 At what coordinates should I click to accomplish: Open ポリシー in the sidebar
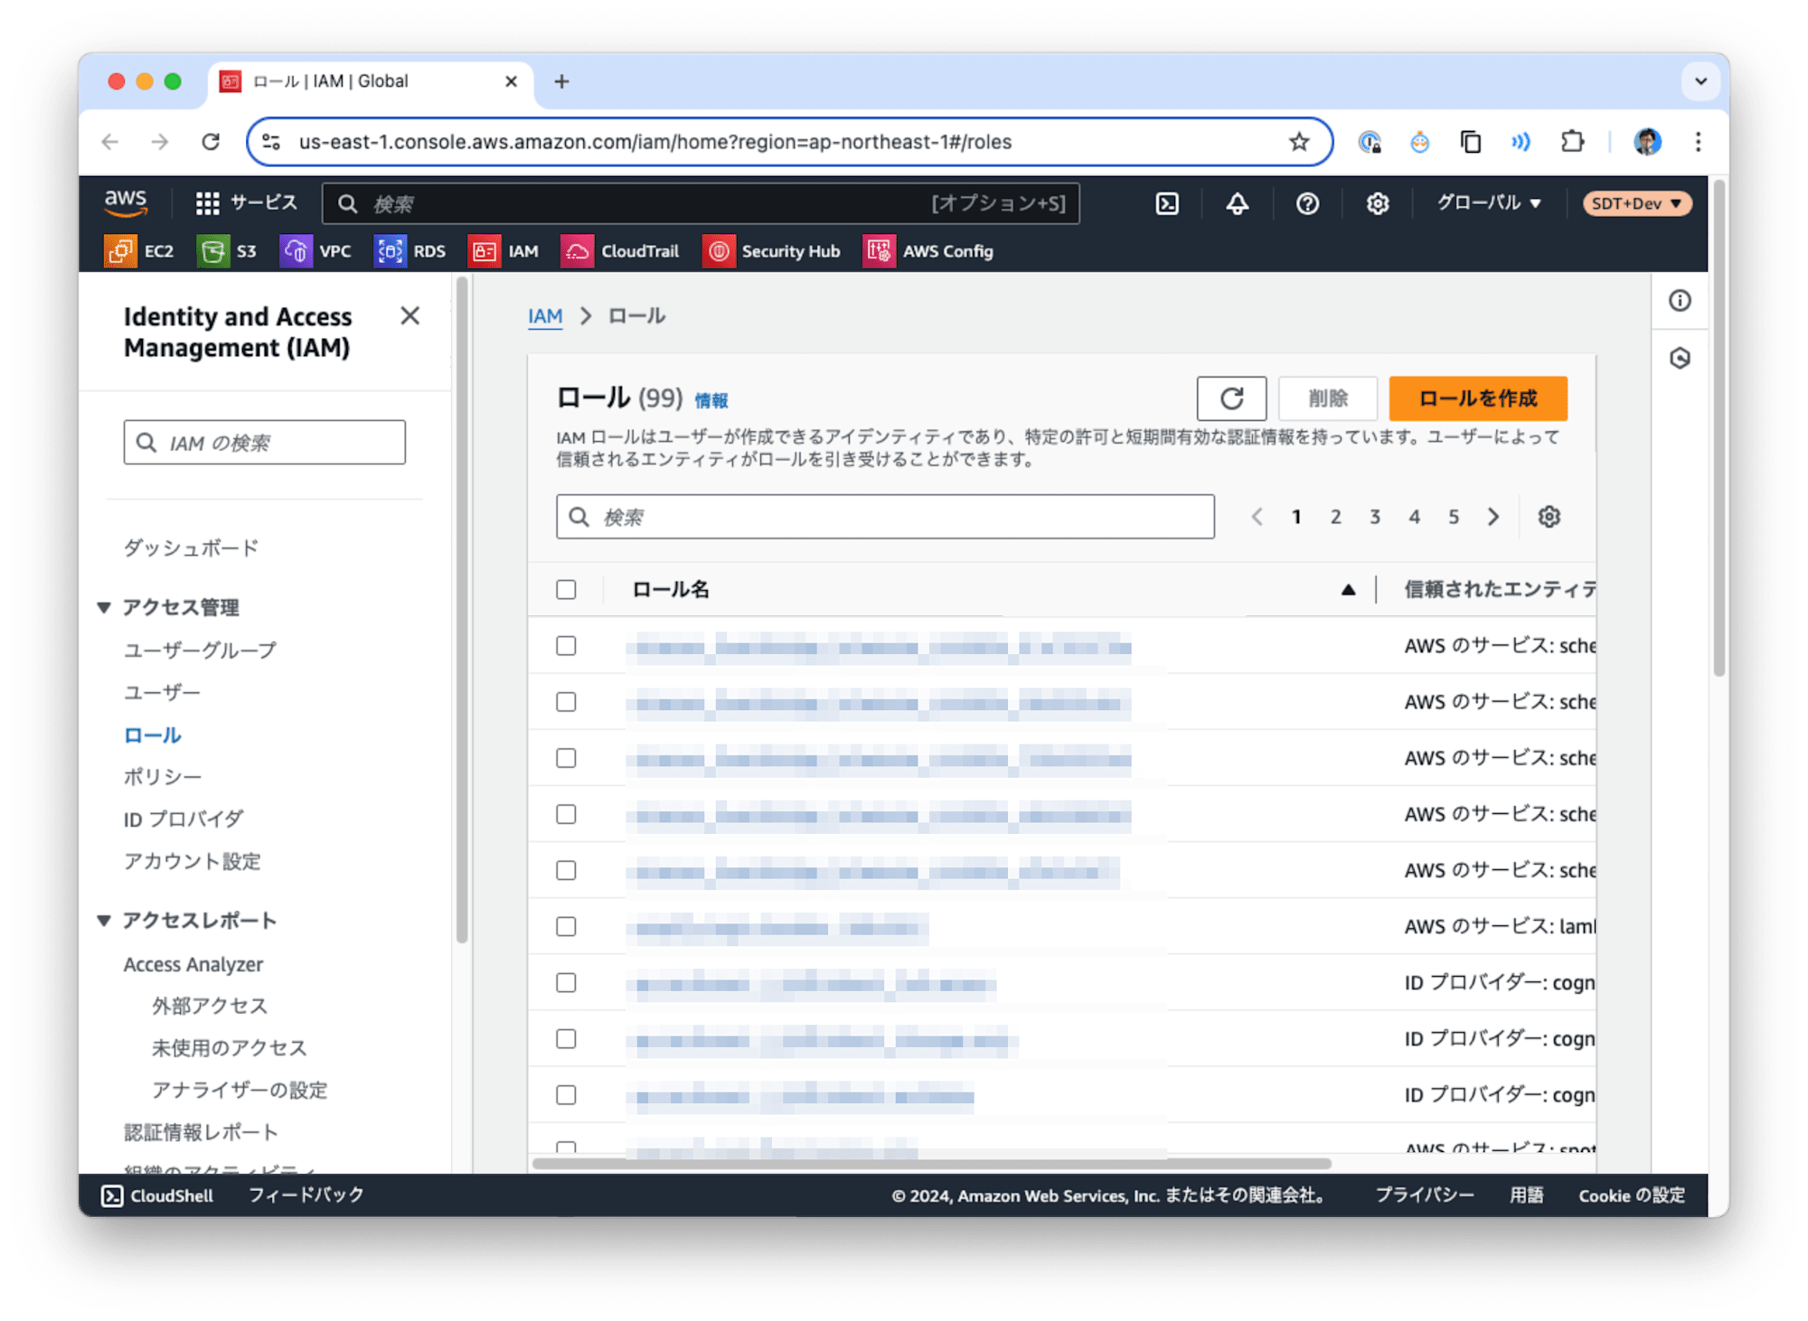[163, 777]
